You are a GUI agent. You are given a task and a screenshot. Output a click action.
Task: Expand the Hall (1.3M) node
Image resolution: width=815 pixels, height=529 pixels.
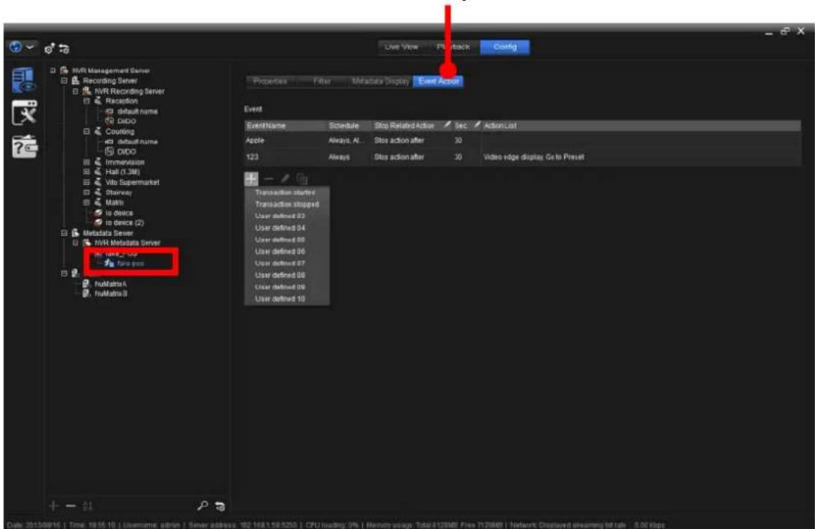pos(87,172)
